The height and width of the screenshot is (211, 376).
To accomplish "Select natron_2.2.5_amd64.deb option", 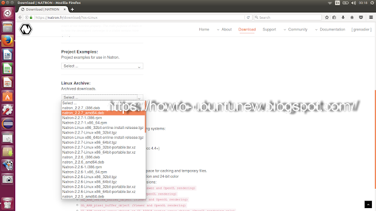I will point(103,197).
